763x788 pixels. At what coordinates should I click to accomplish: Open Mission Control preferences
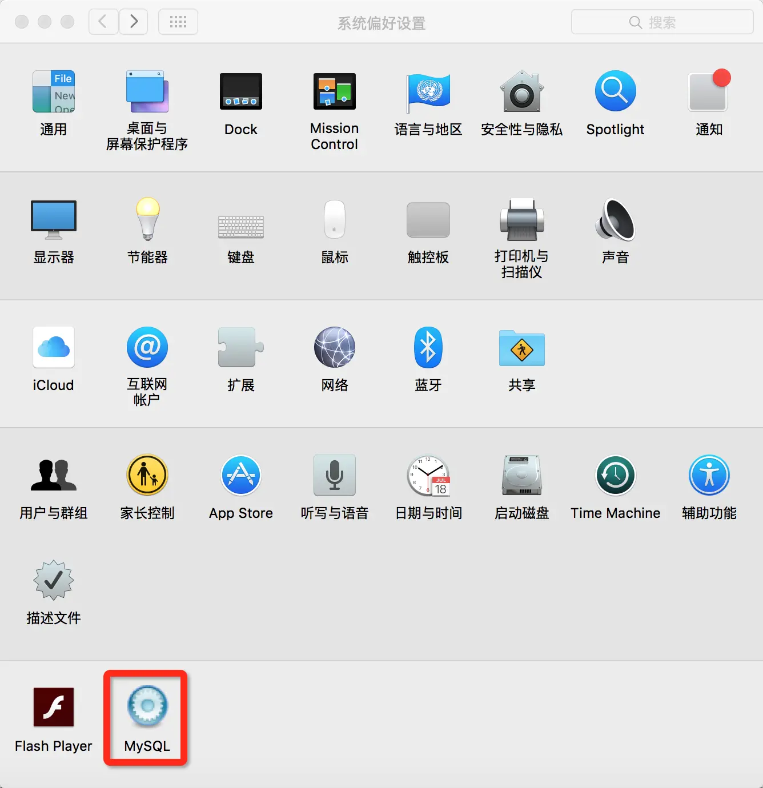pos(334,91)
